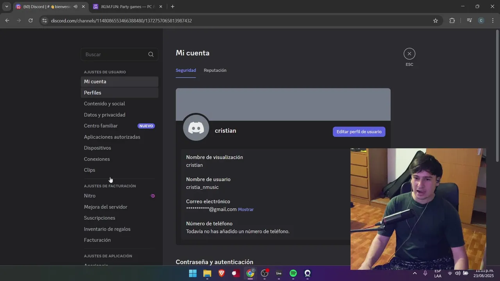
Task: Switch to the Discord bienvenida tab
Action: pyautogui.click(x=50, y=7)
